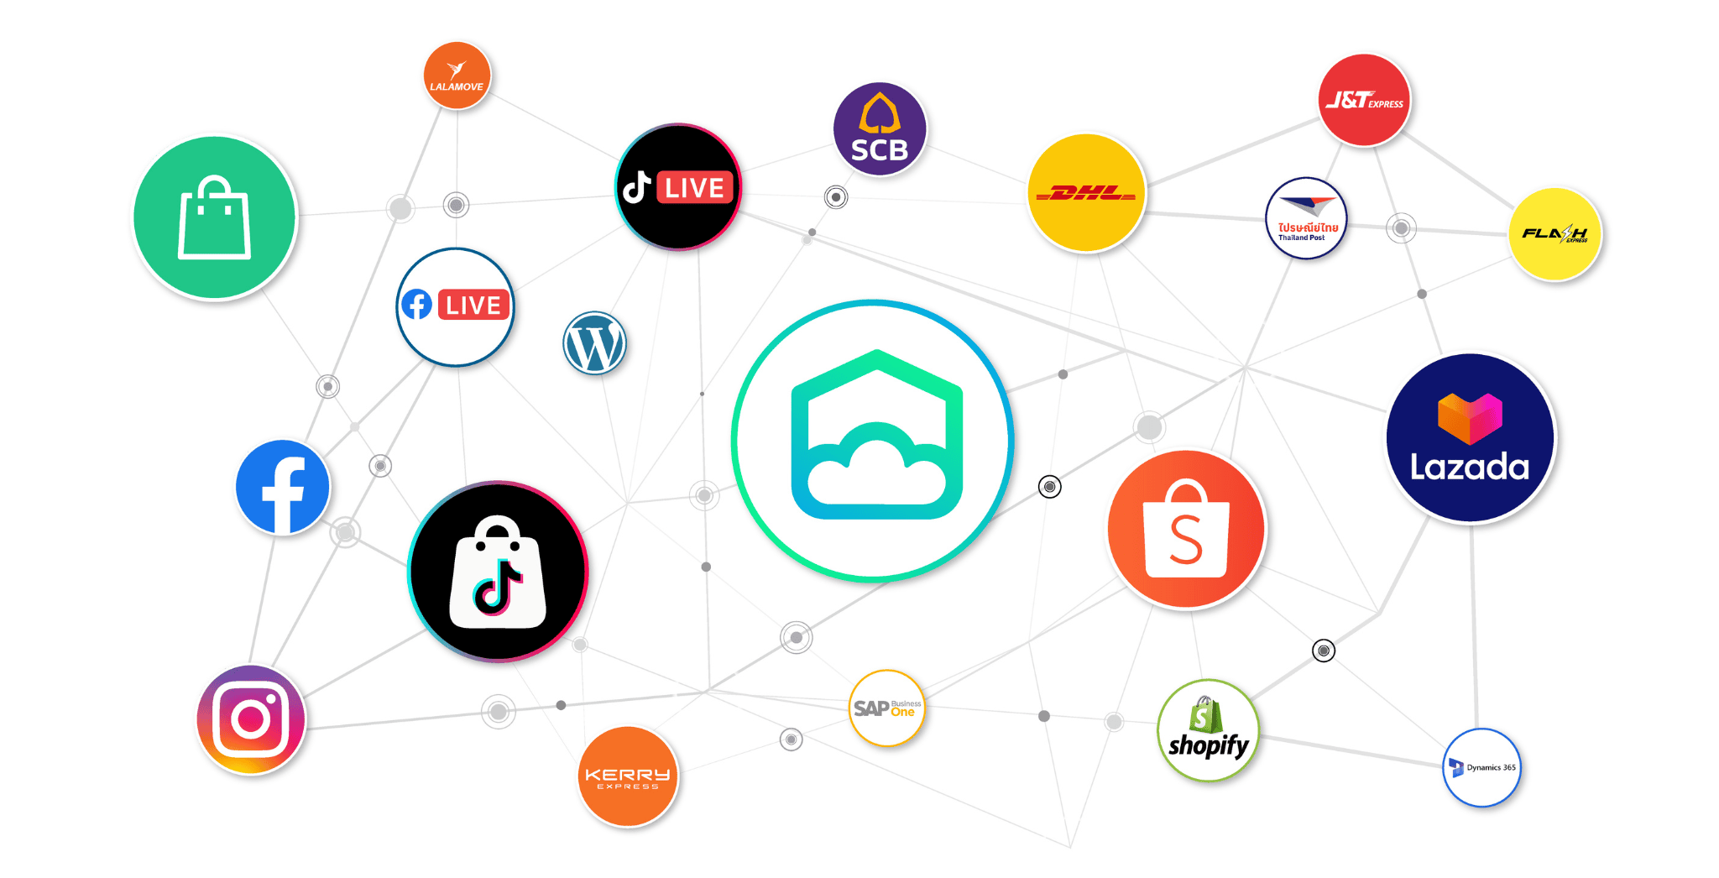The width and height of the screenshot is (1719, 878).
Task: Click the WordPress logo
Action: point(594,343)
